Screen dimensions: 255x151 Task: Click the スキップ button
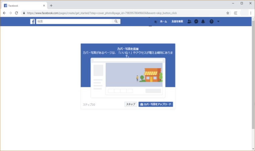[x=131, y=104]
